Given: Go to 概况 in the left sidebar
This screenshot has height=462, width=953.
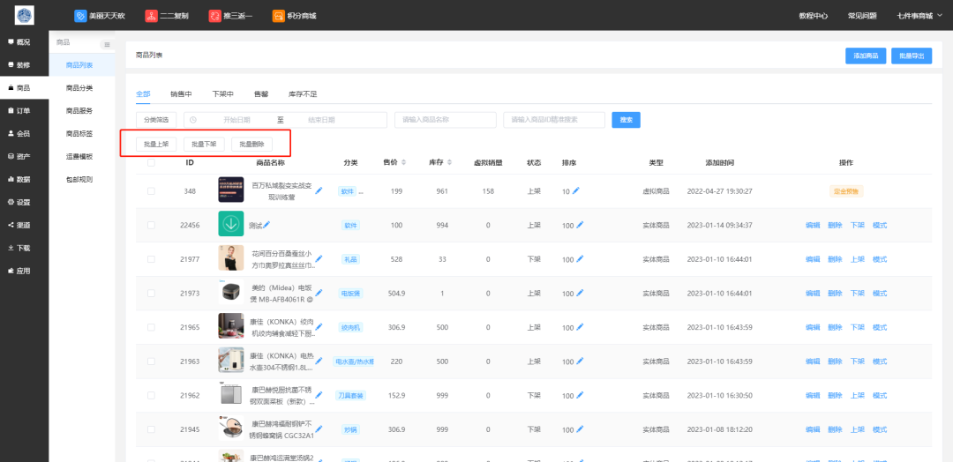Looking at the screenshot, I should pyautogui.click(x=19, y=42).
